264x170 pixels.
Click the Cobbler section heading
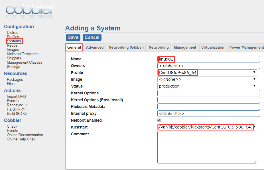coord(13,120)
